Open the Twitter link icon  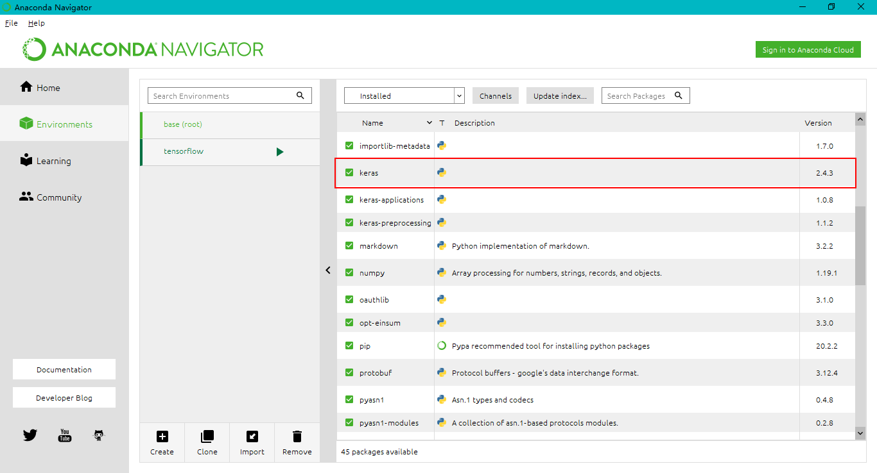(x=30, y=436)
